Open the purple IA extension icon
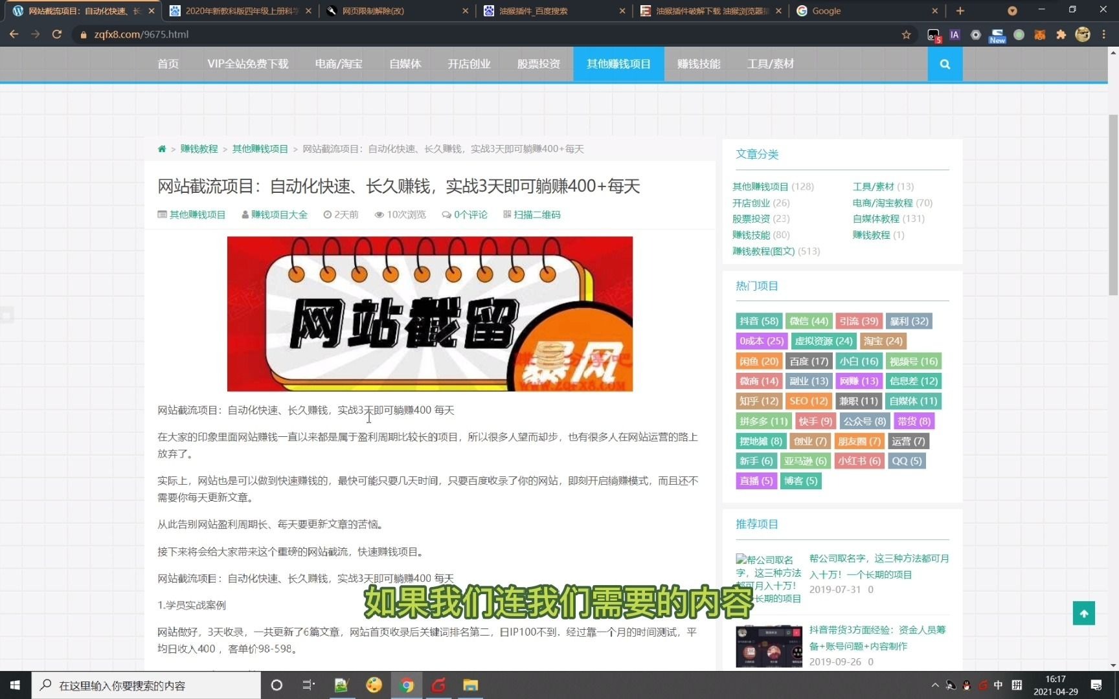Viewport: 1119px width, 699px height. click(955, 35)
